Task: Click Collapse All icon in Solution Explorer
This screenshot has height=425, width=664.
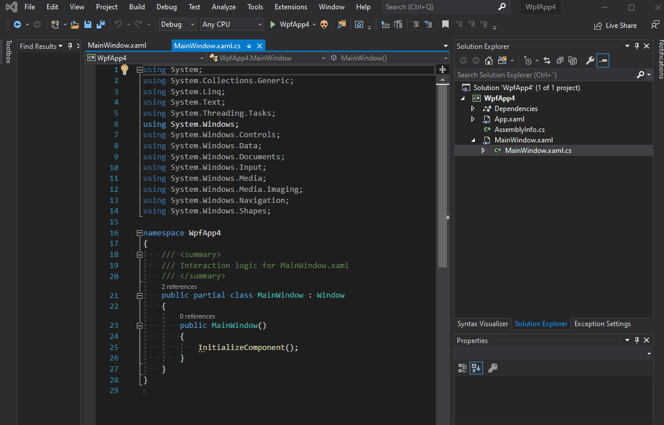Action: click(560, 60)
